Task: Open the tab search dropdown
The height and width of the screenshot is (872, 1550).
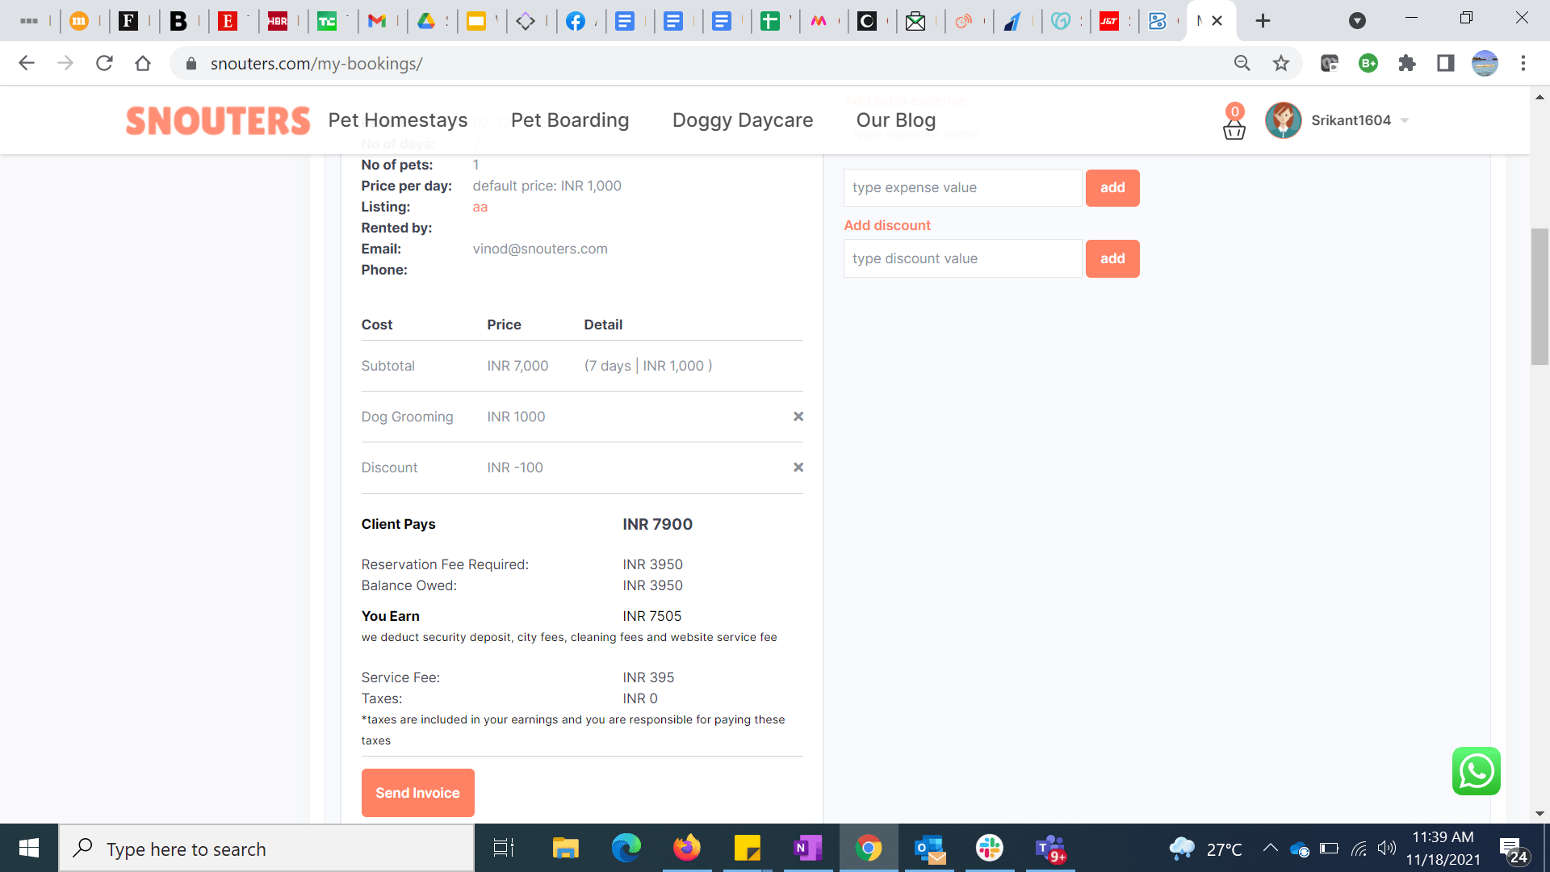Action: 1358,21
